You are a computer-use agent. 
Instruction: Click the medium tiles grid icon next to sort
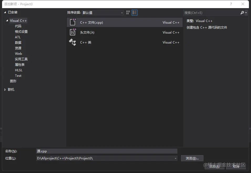pyautogui.click(x=128, y=12)
